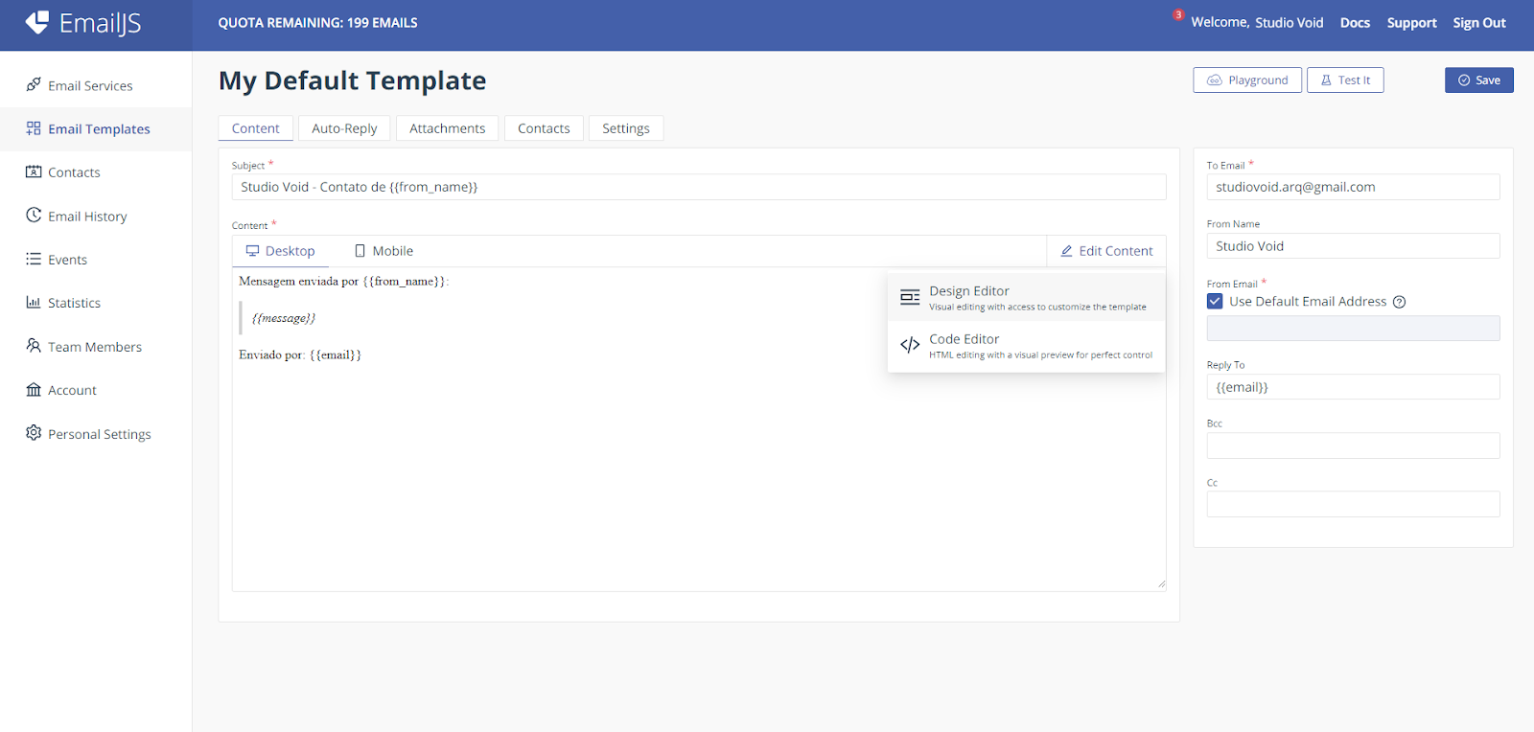
Task: Choose Code Editor from the menu
Action: point(1026,346)
